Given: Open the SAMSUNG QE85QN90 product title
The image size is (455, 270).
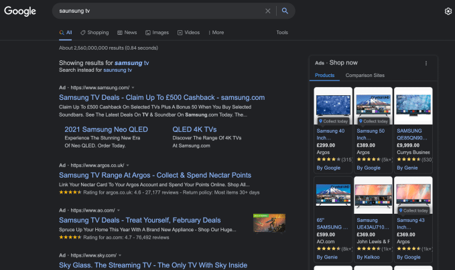Looking at the screenshot, I should 411,134.
